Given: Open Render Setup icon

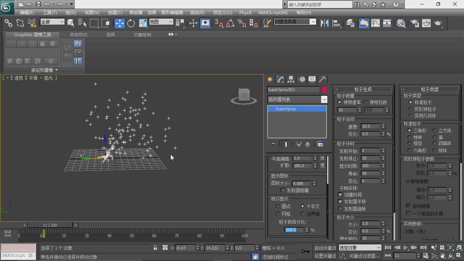Looking at the screenshot, I should coord(414,23).
